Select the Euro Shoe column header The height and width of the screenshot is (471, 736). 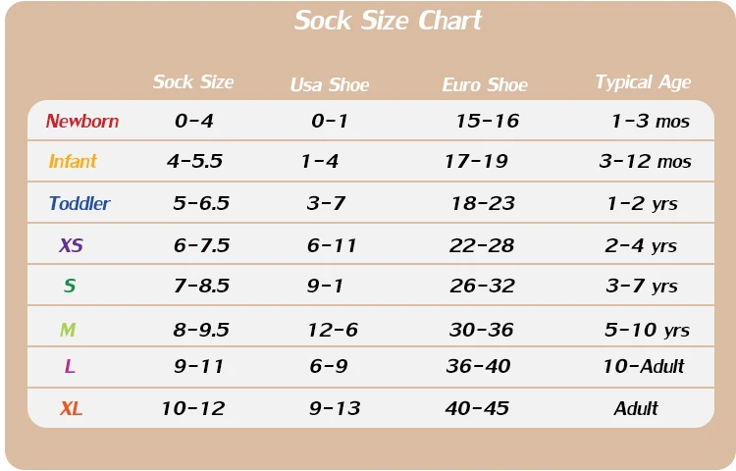coord(485,85)
